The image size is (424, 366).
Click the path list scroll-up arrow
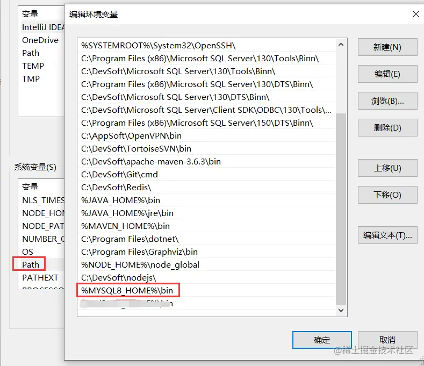341,45
